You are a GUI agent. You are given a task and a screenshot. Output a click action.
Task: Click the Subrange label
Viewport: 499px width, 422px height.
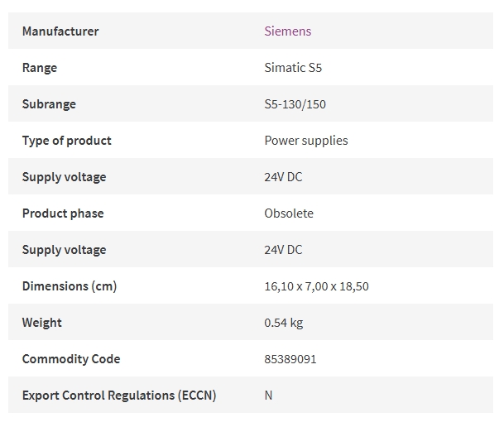(x=49, y=104)
